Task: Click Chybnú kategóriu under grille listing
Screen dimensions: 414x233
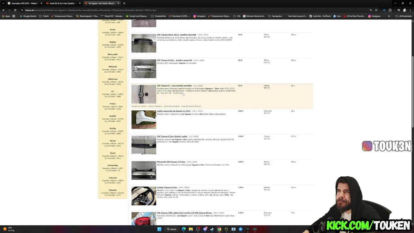Action: click(x=155, y=106)
